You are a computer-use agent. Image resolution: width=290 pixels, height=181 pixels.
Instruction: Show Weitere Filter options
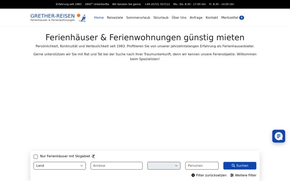coord(243,175)
